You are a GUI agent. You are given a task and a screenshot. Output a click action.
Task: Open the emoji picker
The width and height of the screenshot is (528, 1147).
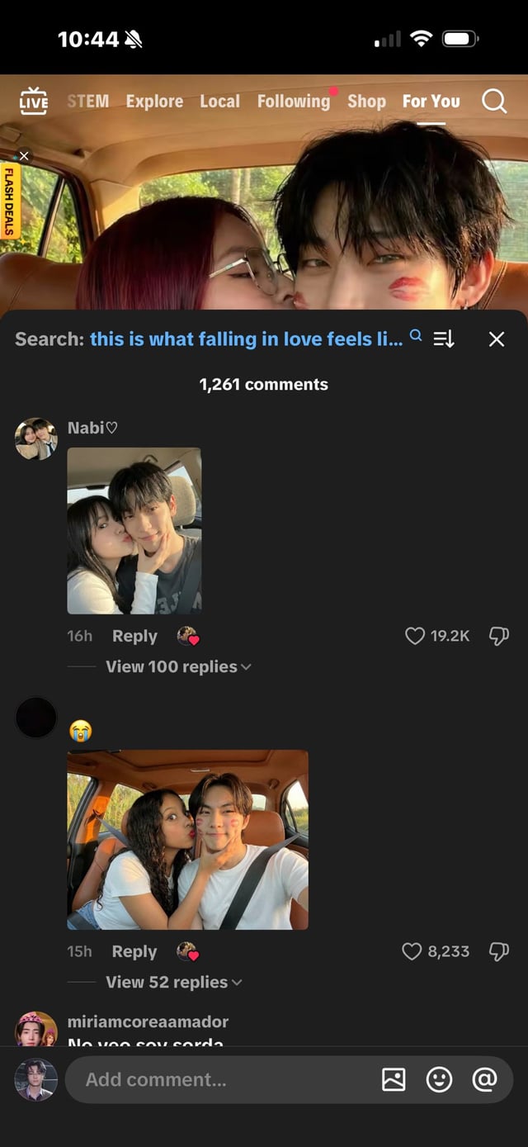[x=439, y=1079]
